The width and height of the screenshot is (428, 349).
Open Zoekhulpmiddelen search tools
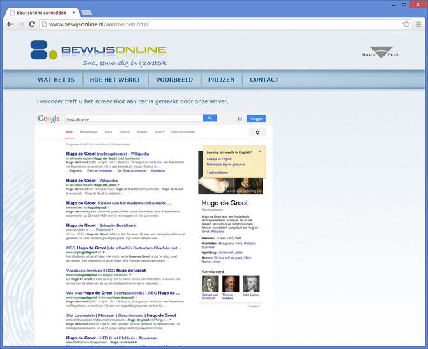(x=183, y=132)
